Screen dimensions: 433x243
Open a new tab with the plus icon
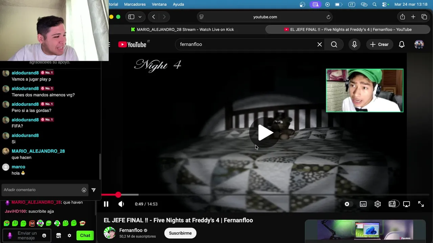pyautogui.click(x=413, y=17)
